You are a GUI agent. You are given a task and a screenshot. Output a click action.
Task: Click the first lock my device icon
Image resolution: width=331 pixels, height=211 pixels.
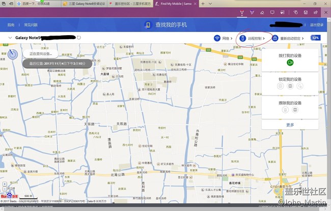(x=281, y=86)
